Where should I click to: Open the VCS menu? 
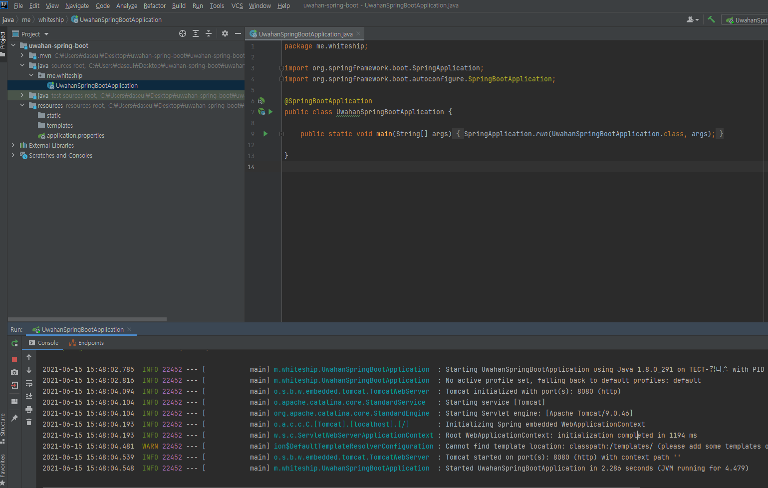point(237,5)
